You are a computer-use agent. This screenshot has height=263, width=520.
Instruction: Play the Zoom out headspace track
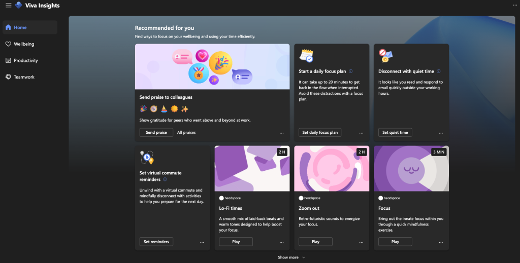[315, 242]
